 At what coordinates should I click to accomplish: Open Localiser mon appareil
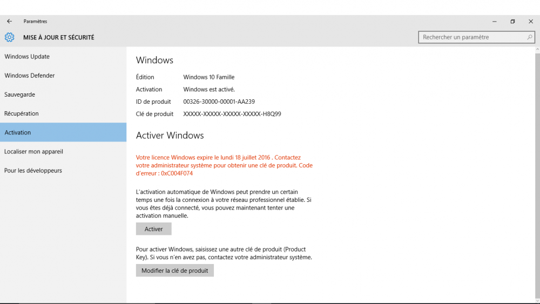[63, 152]
